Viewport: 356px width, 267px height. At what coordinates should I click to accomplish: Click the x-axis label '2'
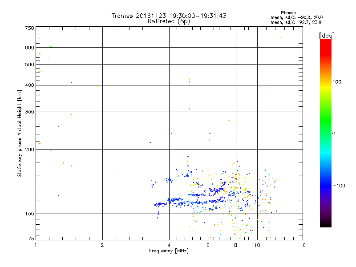coord(102,245)
